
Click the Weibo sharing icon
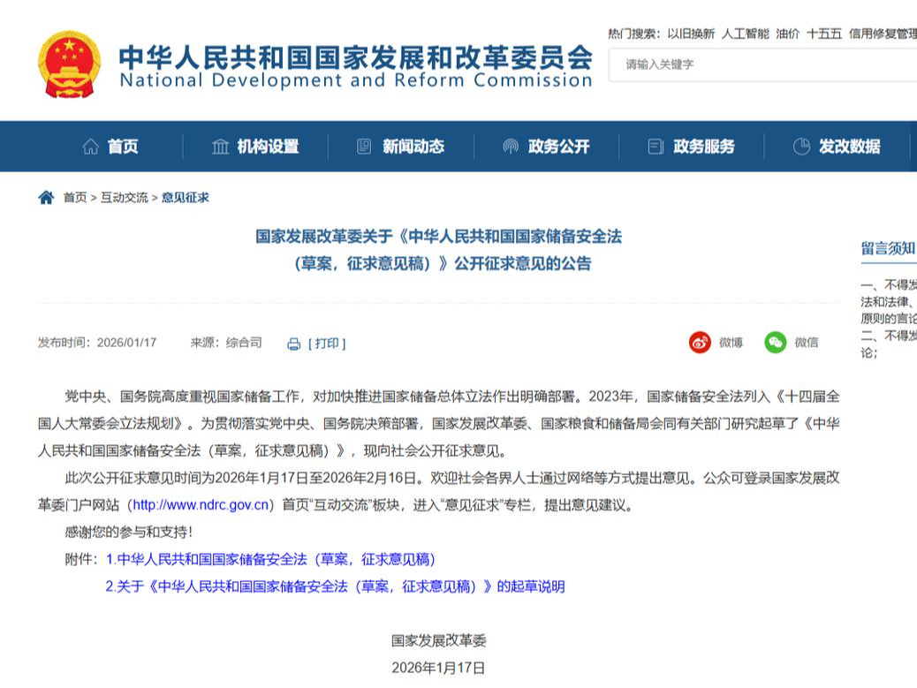[x=699, y=343]
